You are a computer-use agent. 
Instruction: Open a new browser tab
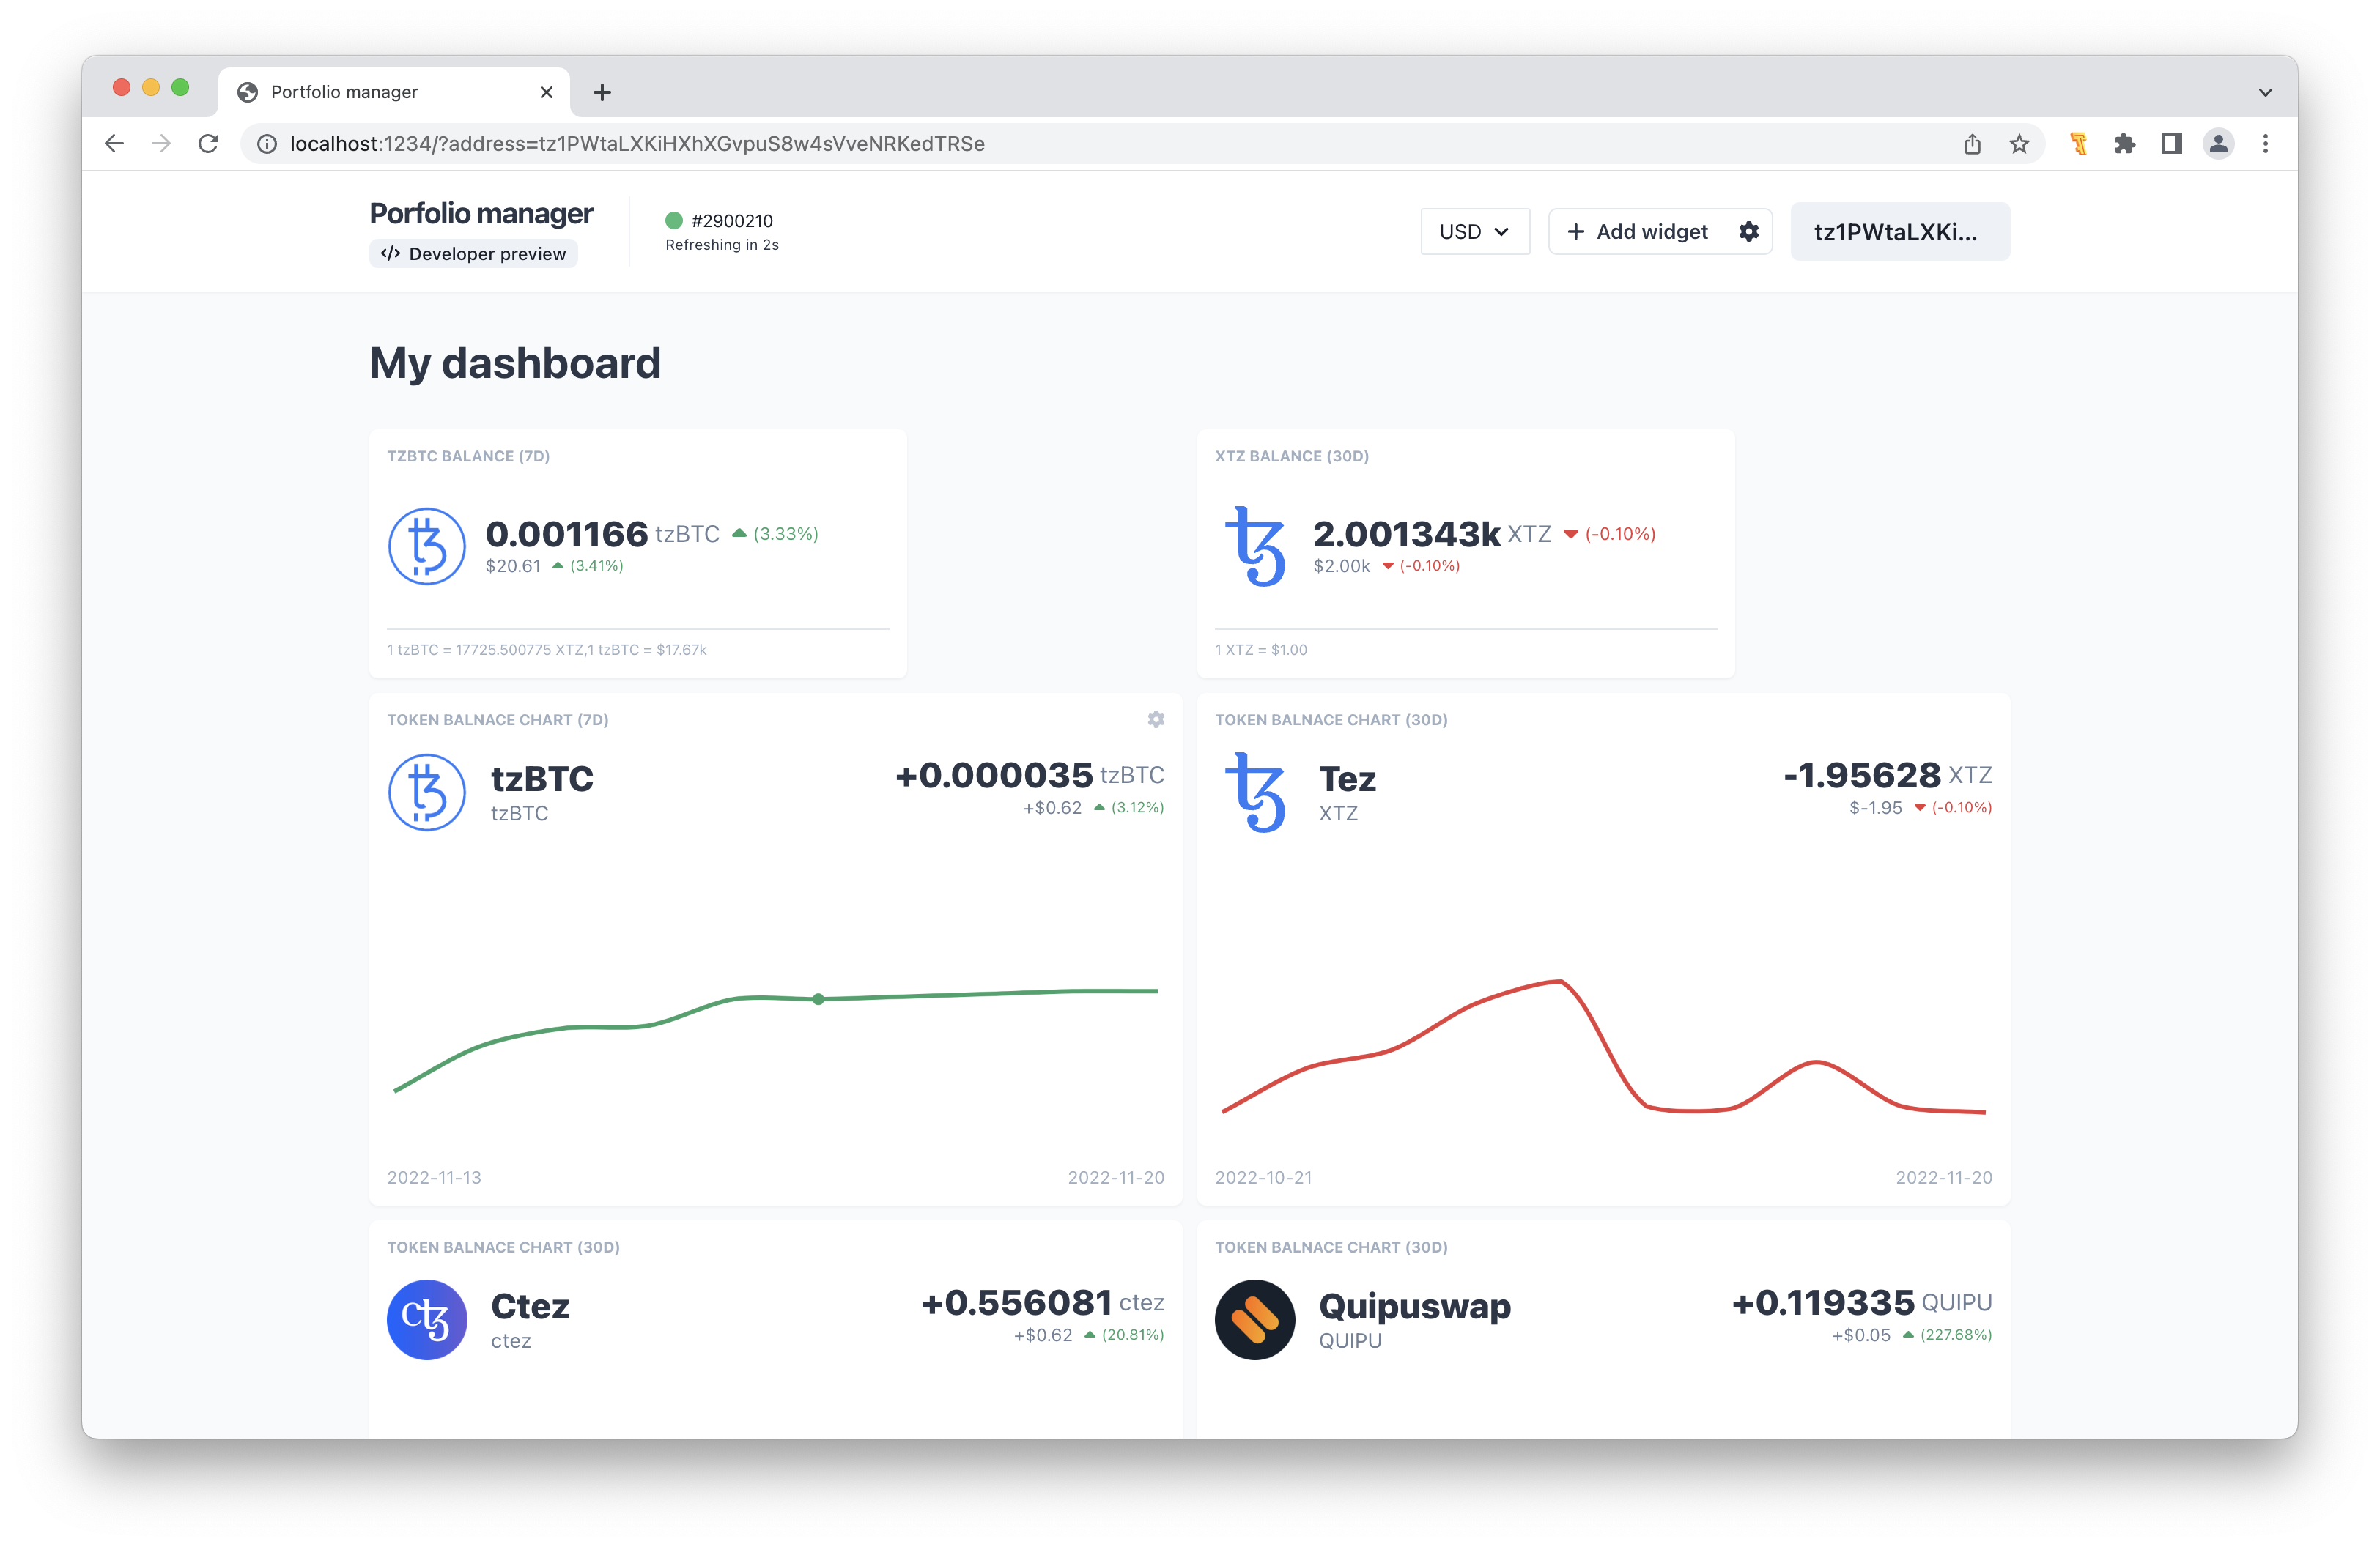[602, 92]
